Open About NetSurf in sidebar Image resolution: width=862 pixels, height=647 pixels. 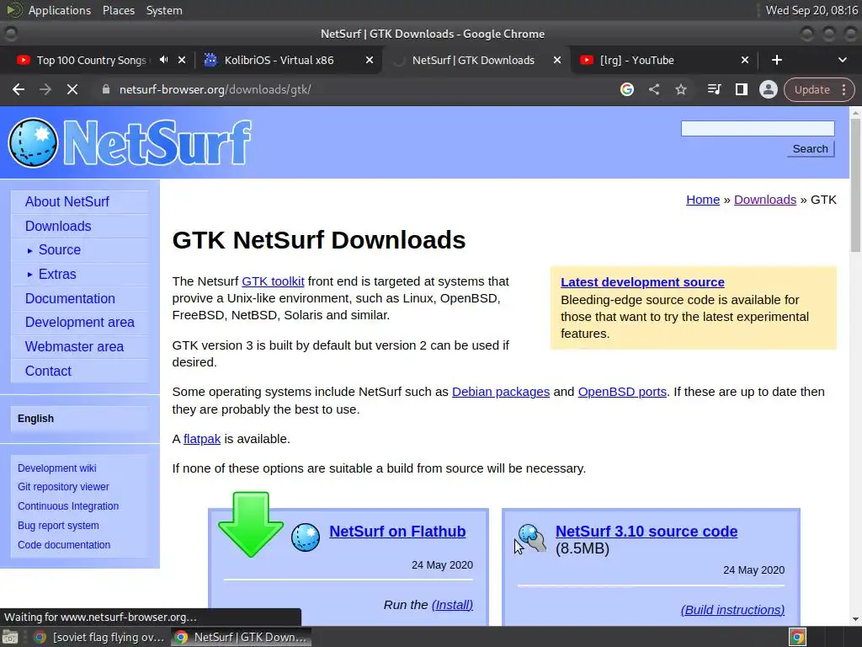[67, 202]
